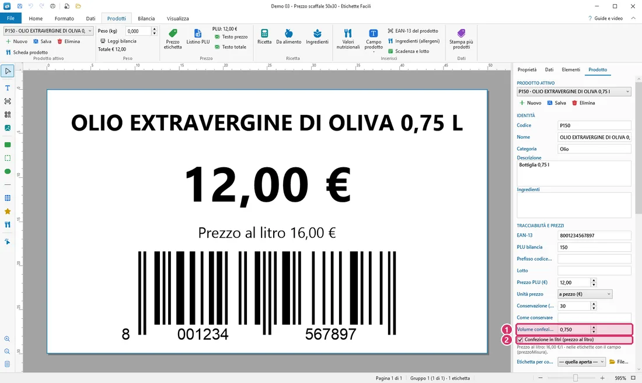Open Elementi tab in side panel

(x=571, y=69)
